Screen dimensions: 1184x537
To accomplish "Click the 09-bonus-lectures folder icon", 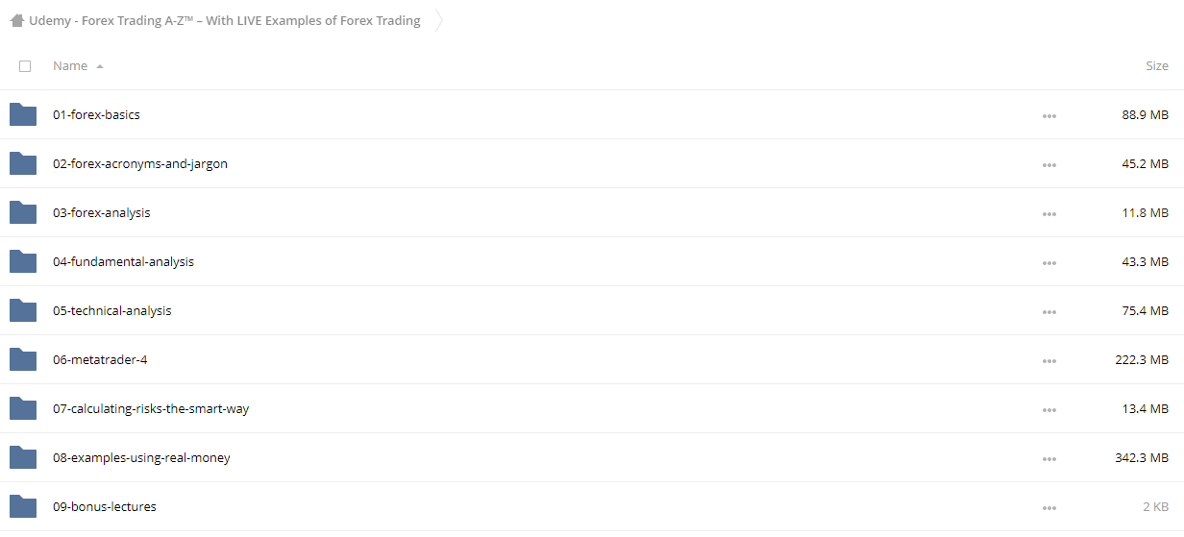I will click(x=23, y=507).
